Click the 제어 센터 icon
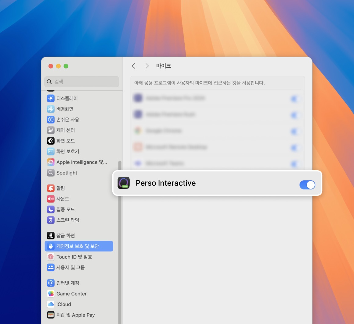The height and width of the screenshot is (324, 354). (51, 130)
